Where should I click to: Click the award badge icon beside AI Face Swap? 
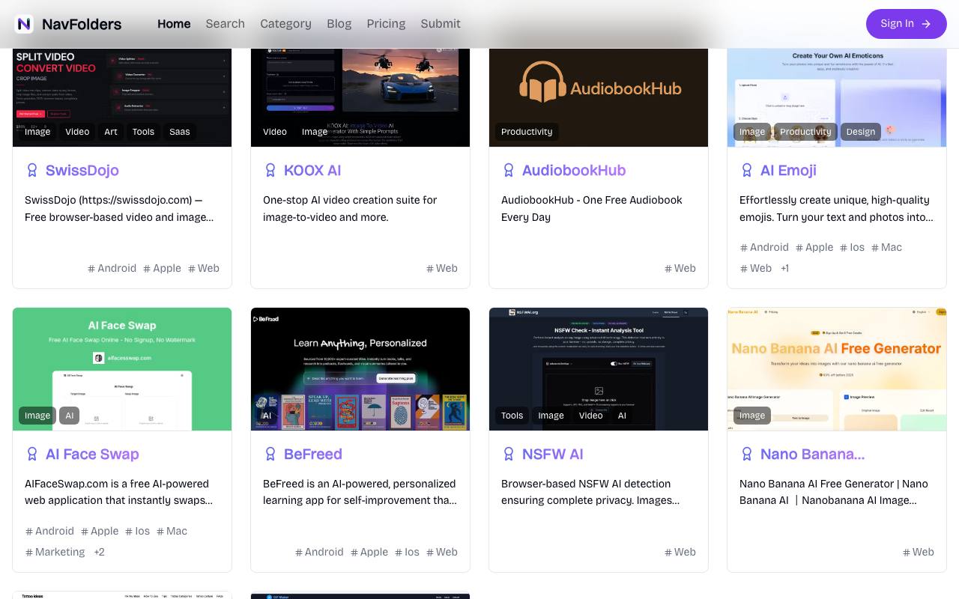pyautogui.click(x=32, y=454)
